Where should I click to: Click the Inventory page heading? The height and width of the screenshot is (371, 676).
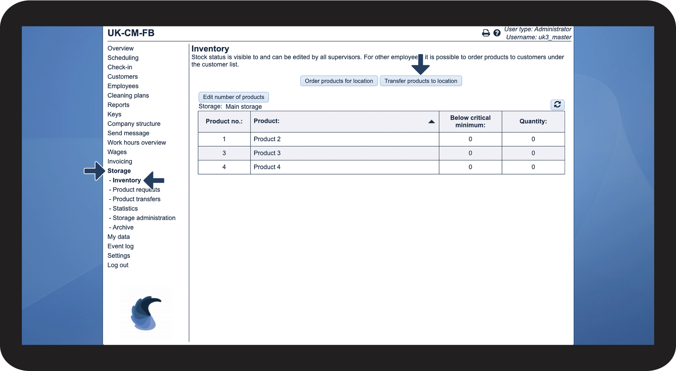tap(210, 49)
